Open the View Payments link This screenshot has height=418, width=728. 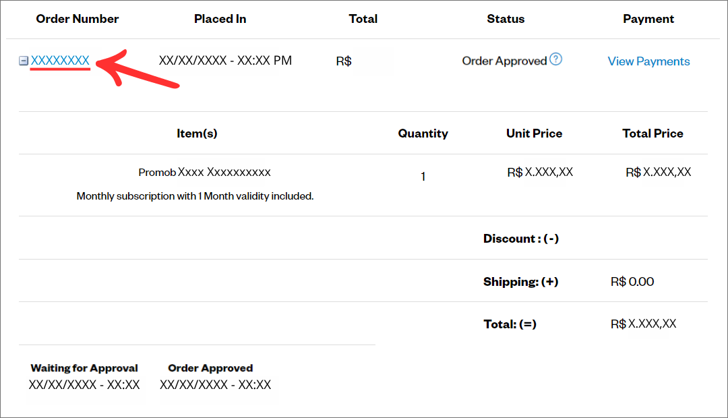pos(648,61)
